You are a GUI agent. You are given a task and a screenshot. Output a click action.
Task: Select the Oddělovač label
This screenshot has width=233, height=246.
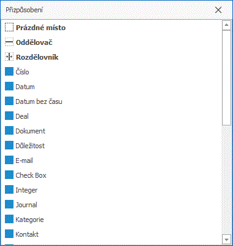(x=34, y=42)
